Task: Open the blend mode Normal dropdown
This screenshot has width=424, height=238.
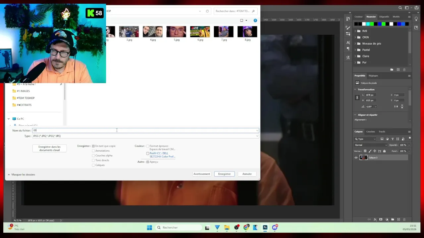Action: pyautogui.click(x=371, y=145)
